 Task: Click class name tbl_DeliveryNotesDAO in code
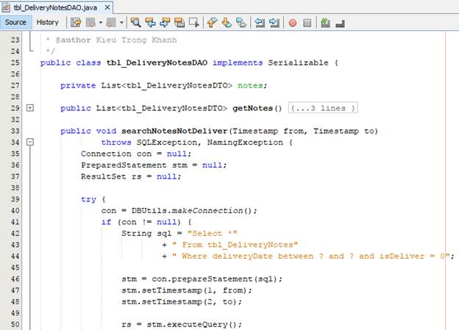(157, 63)
